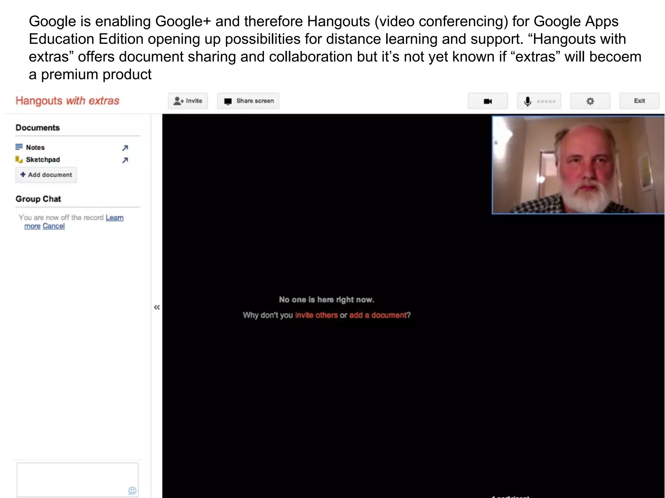Open the Notes document
Image resolution: width=665 pixels, height=498 pixels.
tap(35, 148)
